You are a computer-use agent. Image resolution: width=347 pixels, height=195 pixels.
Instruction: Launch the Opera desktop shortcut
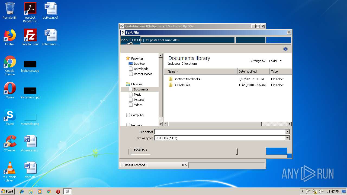10,90
